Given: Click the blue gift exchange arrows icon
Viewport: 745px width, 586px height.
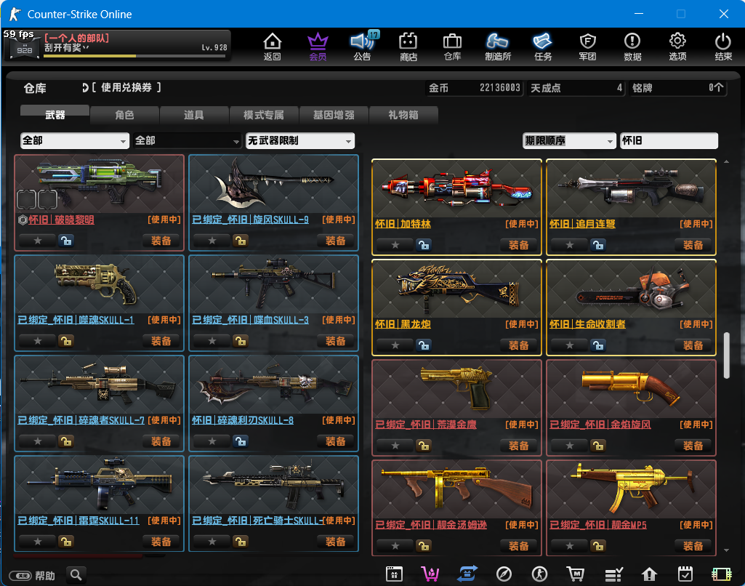Looking at the screenshot, I should (467, 574).
